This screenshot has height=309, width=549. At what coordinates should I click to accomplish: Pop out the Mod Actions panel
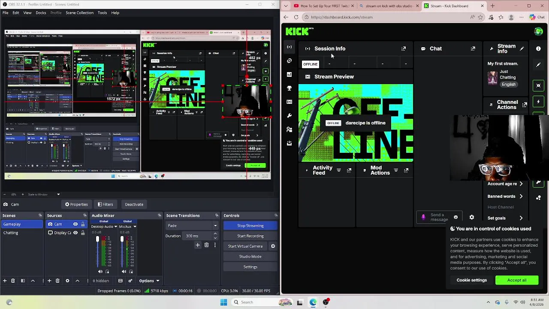click(406, 170)
